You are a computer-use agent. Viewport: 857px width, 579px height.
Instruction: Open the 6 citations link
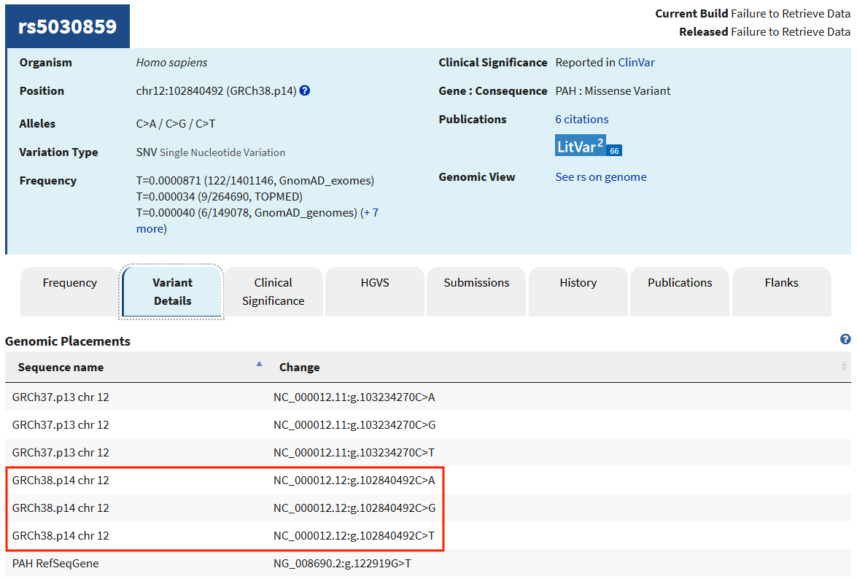tap(581, 119)
